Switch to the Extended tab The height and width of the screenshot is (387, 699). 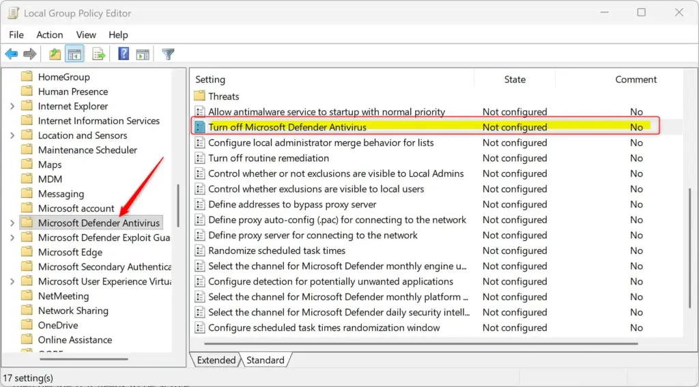coord(216,360)
